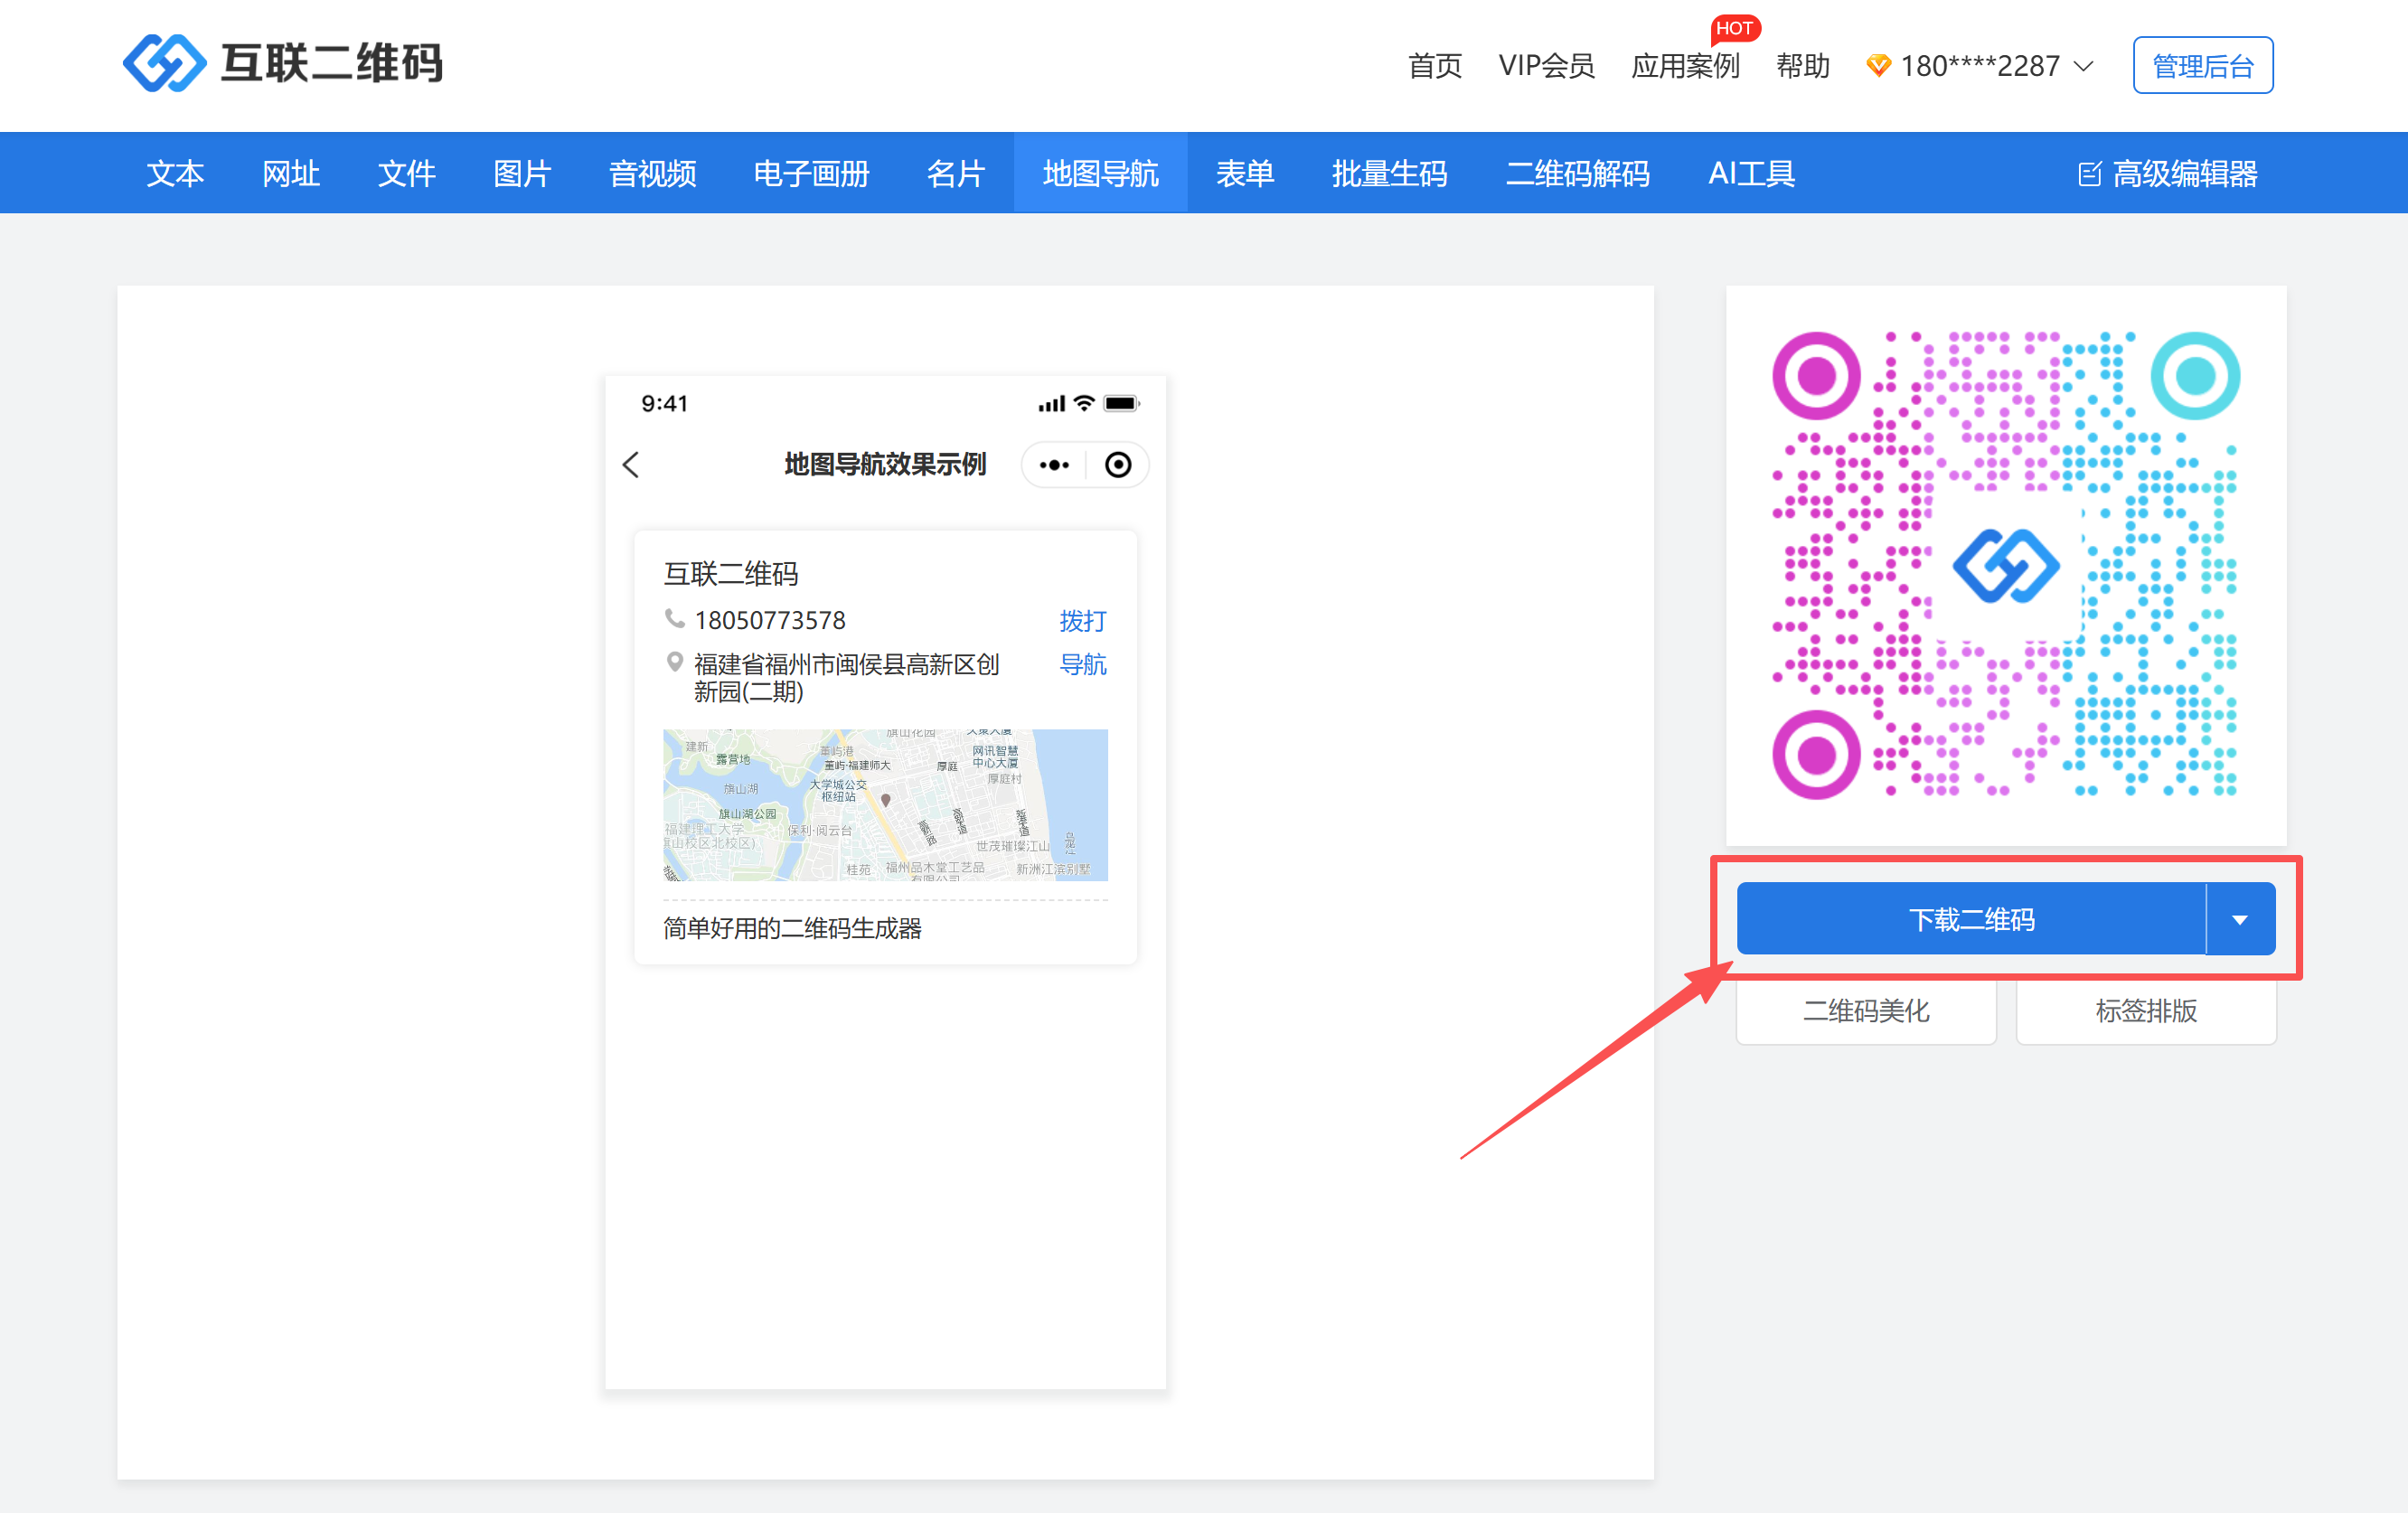Click the VIP diamond icon beside account

(x=1877, y=66)
